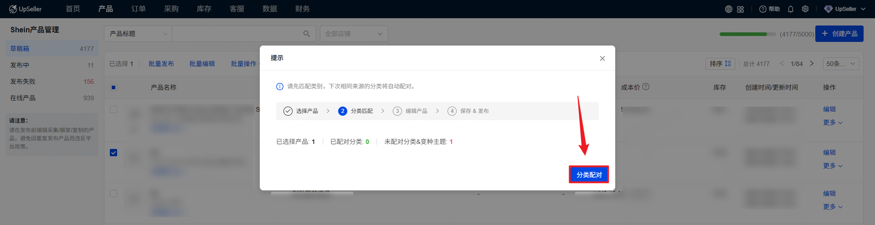This screenshot has width=875, height=225.
Task: Close the 提示 dialog
Action: coord(602,58)
